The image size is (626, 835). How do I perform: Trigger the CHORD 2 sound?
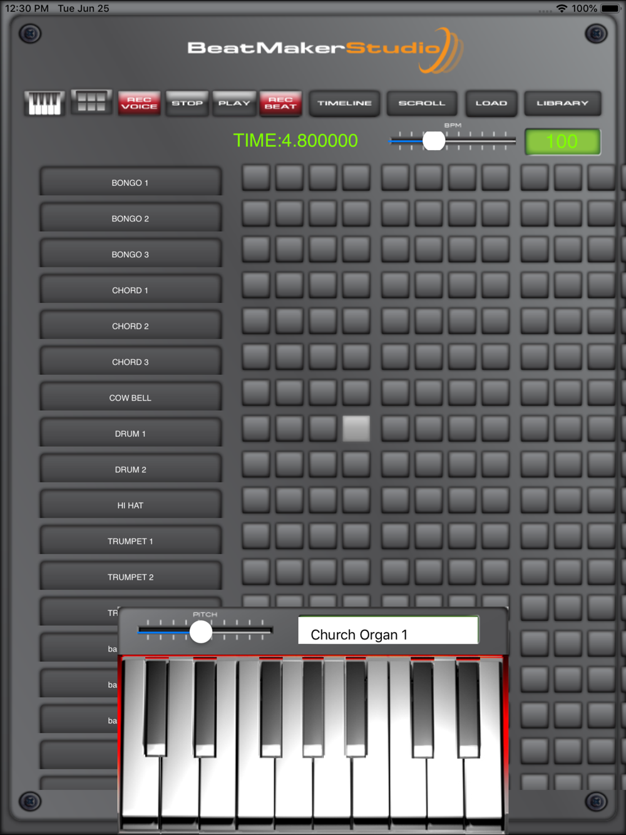[x=130, y=325]
